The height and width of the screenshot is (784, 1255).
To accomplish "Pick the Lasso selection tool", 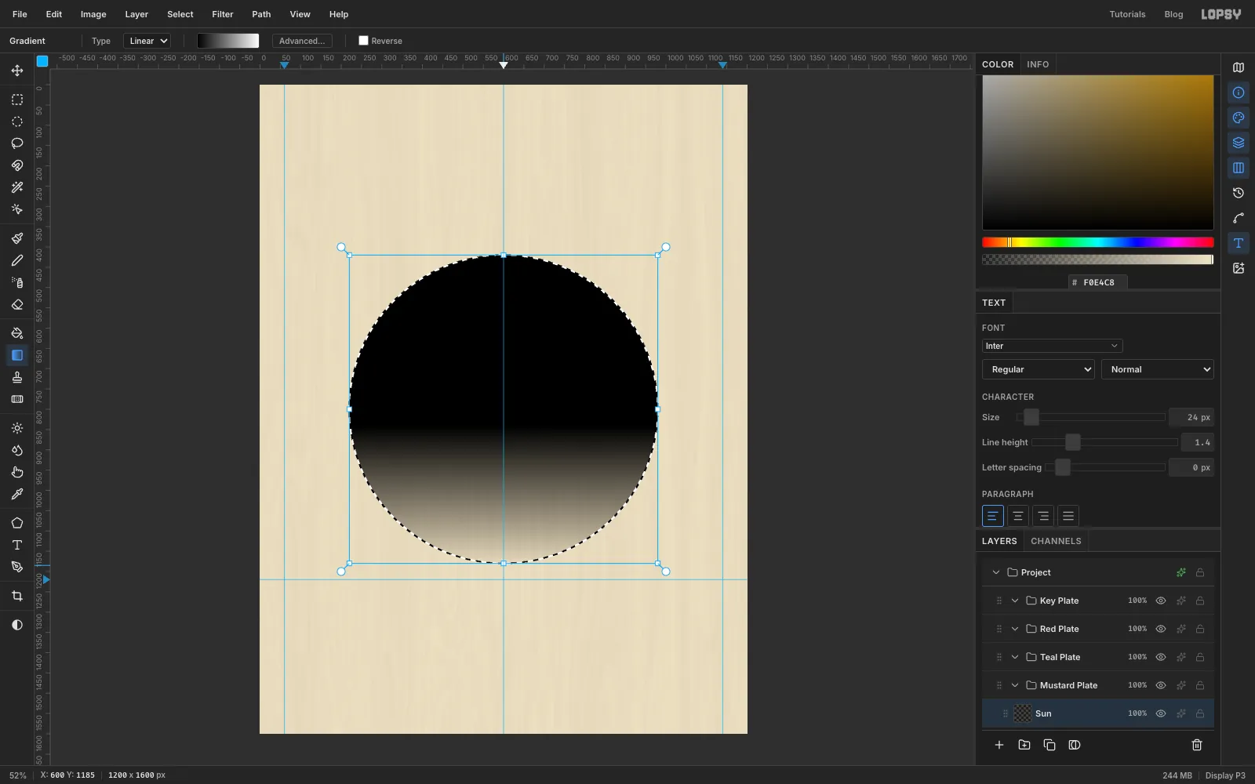I will pos(17,143).
